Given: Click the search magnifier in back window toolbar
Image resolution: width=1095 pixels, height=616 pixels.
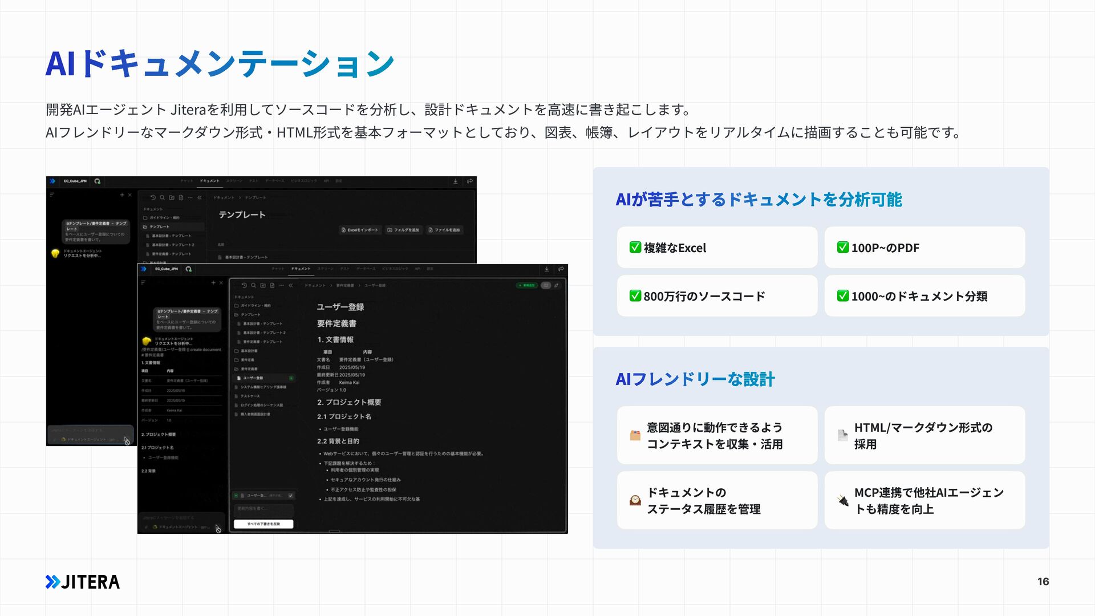Looking at the screenshot, I should [x=163, y=197].
